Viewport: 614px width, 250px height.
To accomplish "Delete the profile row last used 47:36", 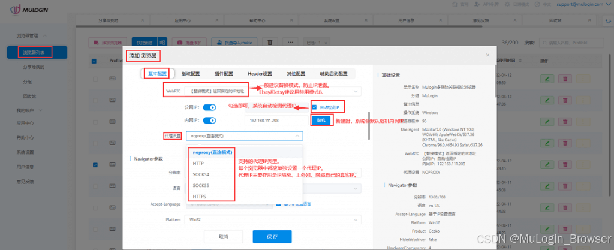I will 565,100.
